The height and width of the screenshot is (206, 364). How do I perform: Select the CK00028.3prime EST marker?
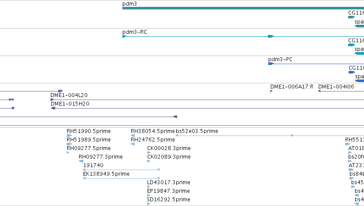pyautogui.click(x=148, y=153)
